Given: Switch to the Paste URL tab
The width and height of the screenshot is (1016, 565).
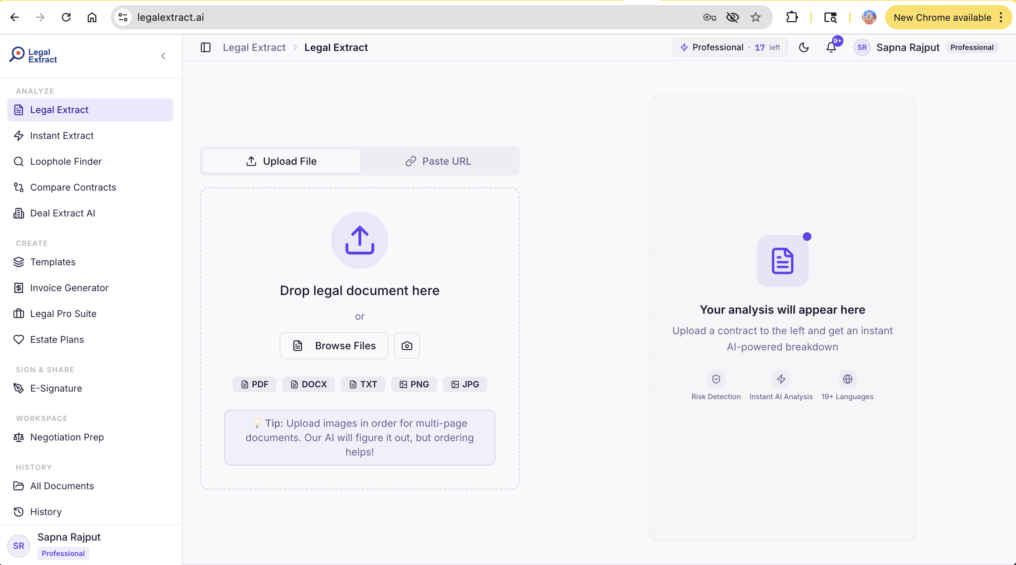Looking at the screenshot, I should (x=439, y=162).
